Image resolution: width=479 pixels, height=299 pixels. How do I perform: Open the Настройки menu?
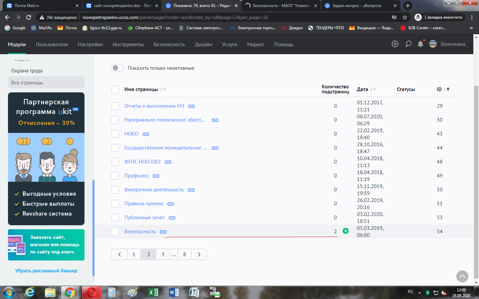90,45
